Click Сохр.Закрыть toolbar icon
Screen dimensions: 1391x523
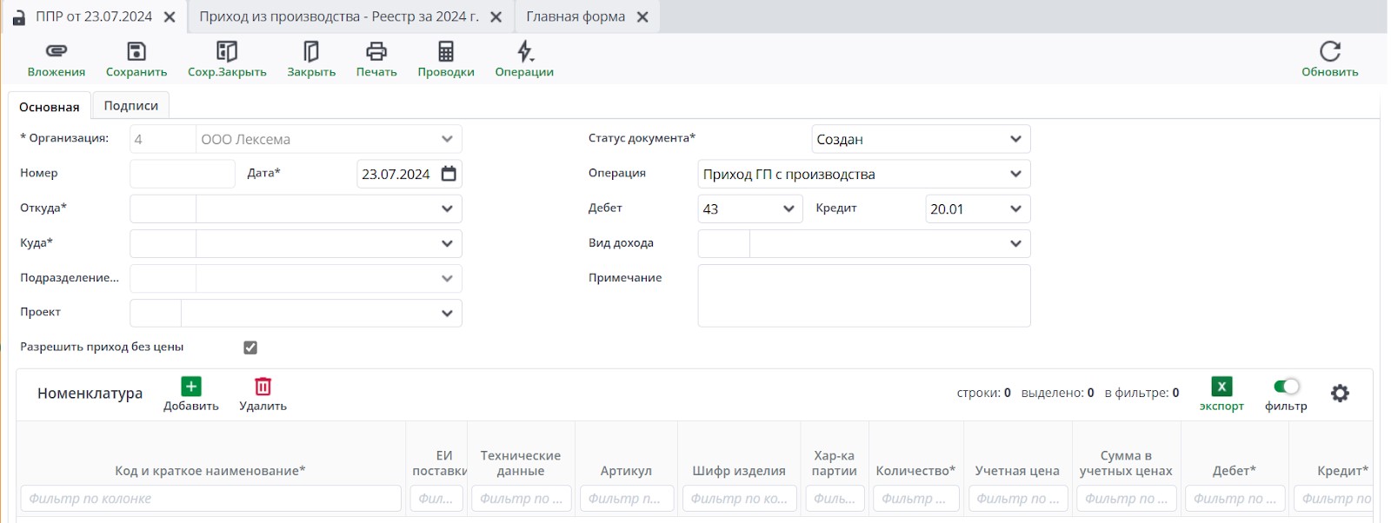coord(227,52)
